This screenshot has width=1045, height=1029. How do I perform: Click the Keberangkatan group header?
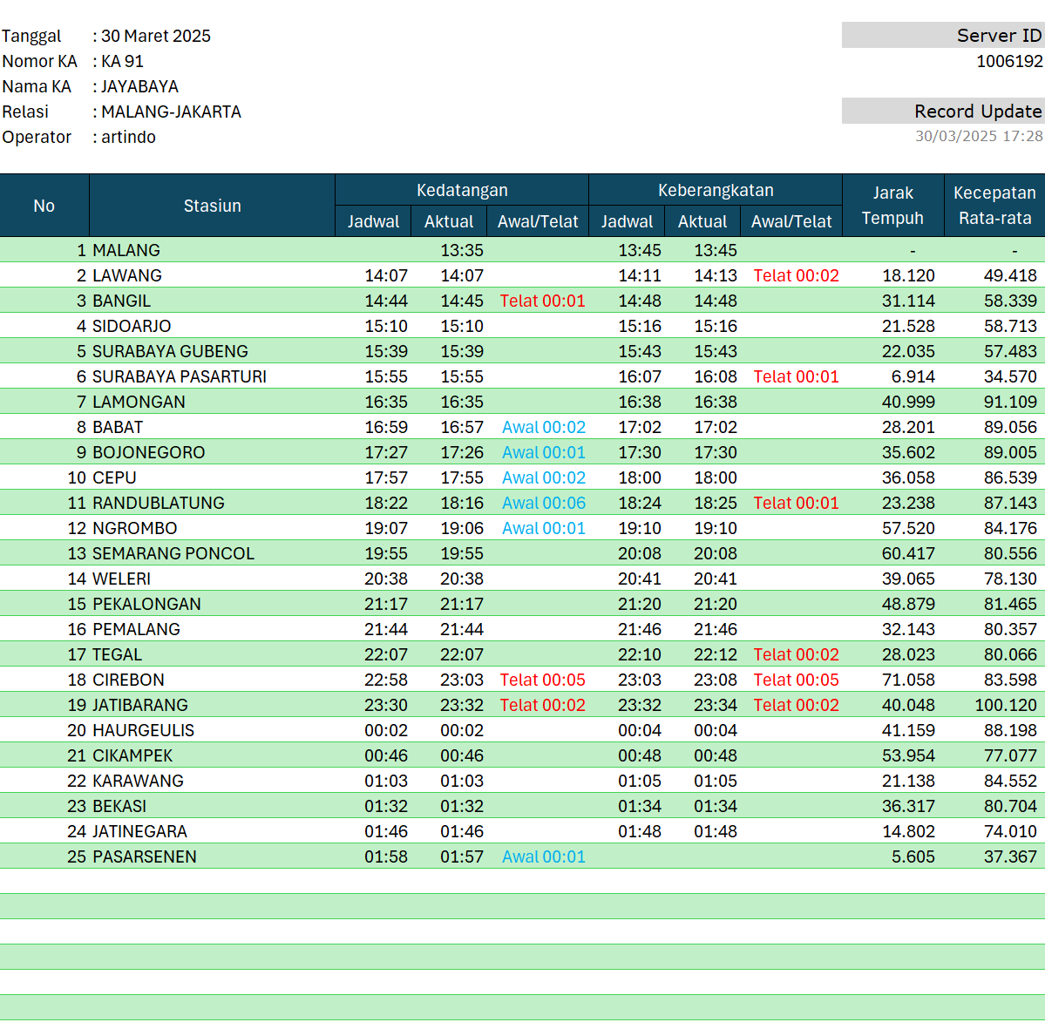click(715, 190)
